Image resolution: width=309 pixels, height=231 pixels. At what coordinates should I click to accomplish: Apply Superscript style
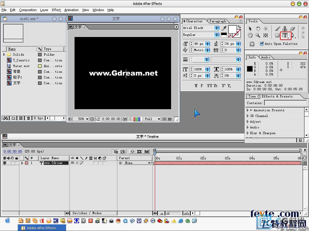pos(223,86)
